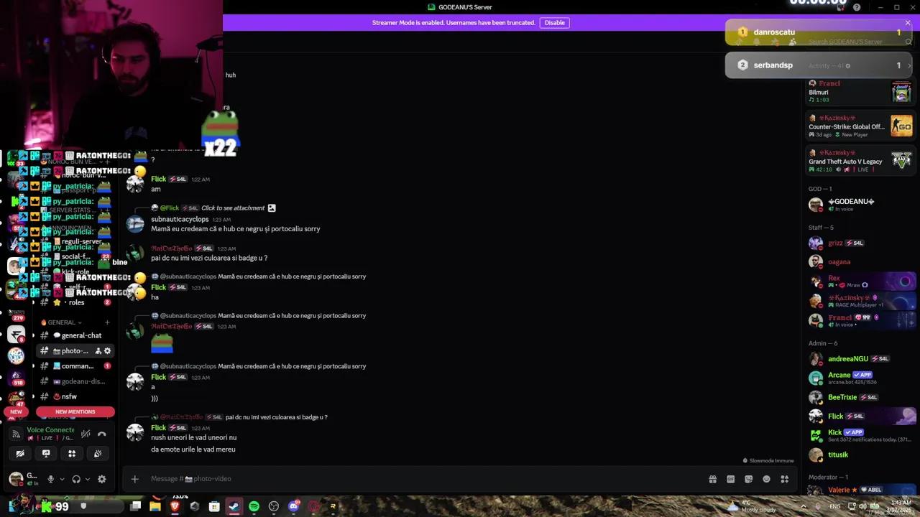Click the gift icon in the message bar
This screenshot has height=517, width=920.
click(x=712, y=478)
